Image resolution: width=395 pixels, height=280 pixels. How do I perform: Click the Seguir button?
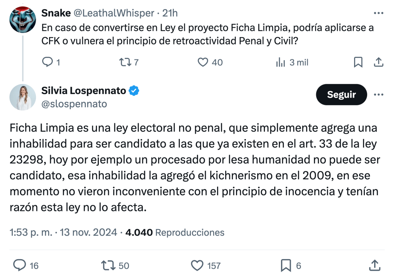coord(341,95)
